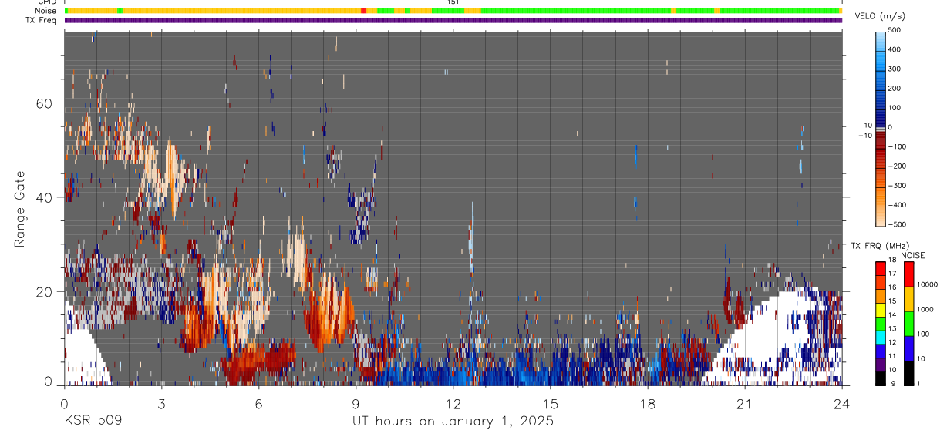
Task: Click the 1000 label on the NOISE legend
Action: click(x=926, y=310)
